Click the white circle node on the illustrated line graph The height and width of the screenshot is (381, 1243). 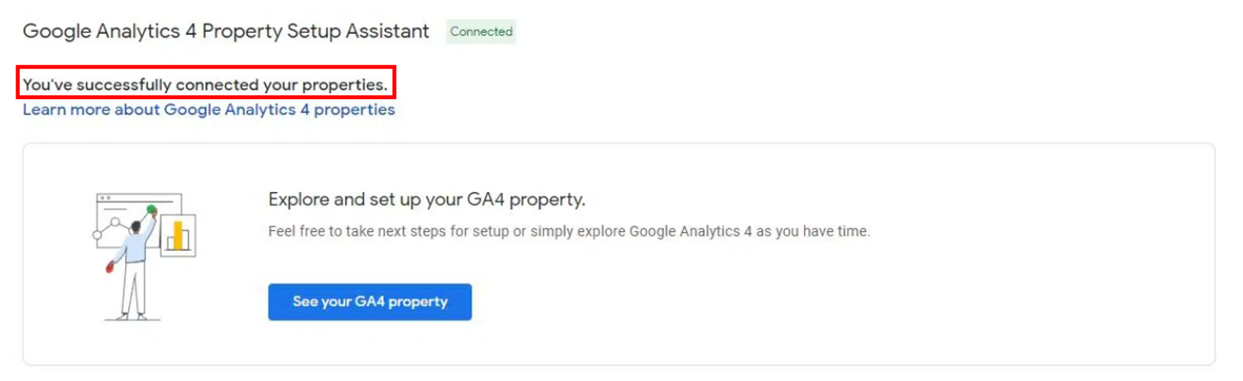(x=115, y=222)
